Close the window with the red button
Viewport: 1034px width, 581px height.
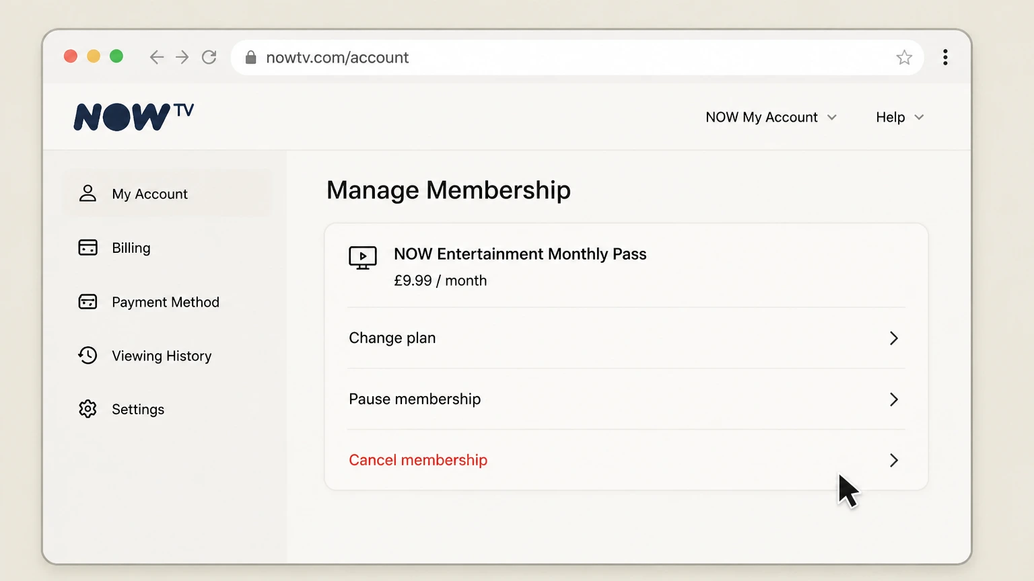[x=71, y=56]
